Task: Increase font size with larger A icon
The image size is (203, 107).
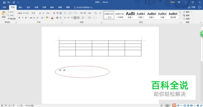Action: point(40,13)
